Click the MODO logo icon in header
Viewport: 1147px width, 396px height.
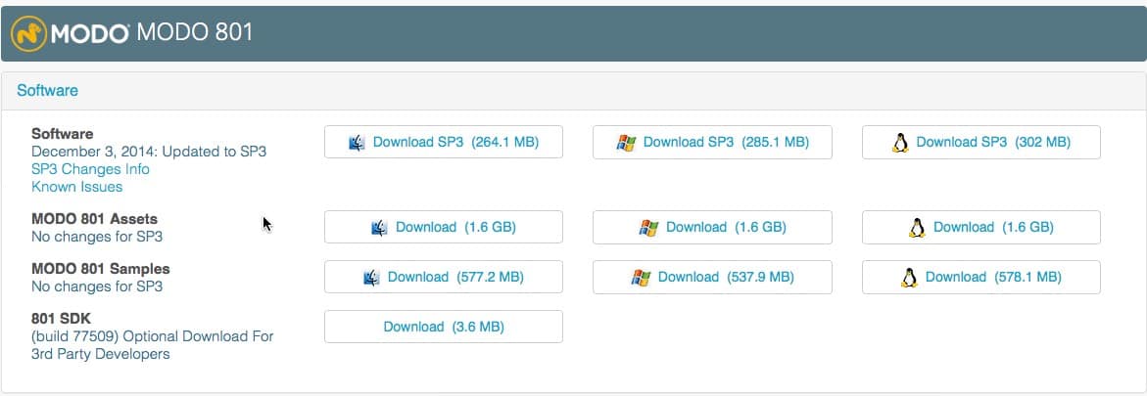(x=27, y=33)
